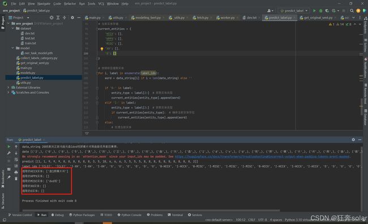Click the Python 3.10 interpreter in status bar
Viewport: 368px width, 224px height.
pyautogui.click(x=298, y=220)
